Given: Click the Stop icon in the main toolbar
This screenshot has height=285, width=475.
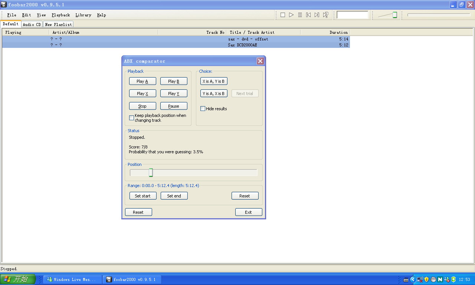Looking at the screenshot, I should tap(283, 15).
